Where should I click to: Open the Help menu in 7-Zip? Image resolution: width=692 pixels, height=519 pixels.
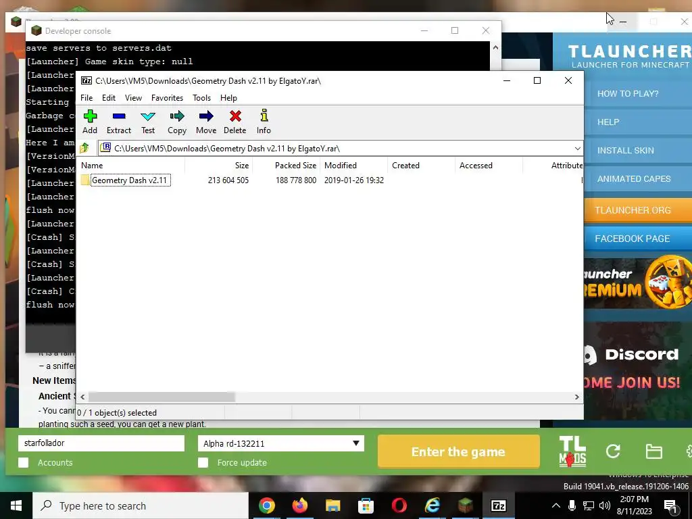(x=228, y=97)
